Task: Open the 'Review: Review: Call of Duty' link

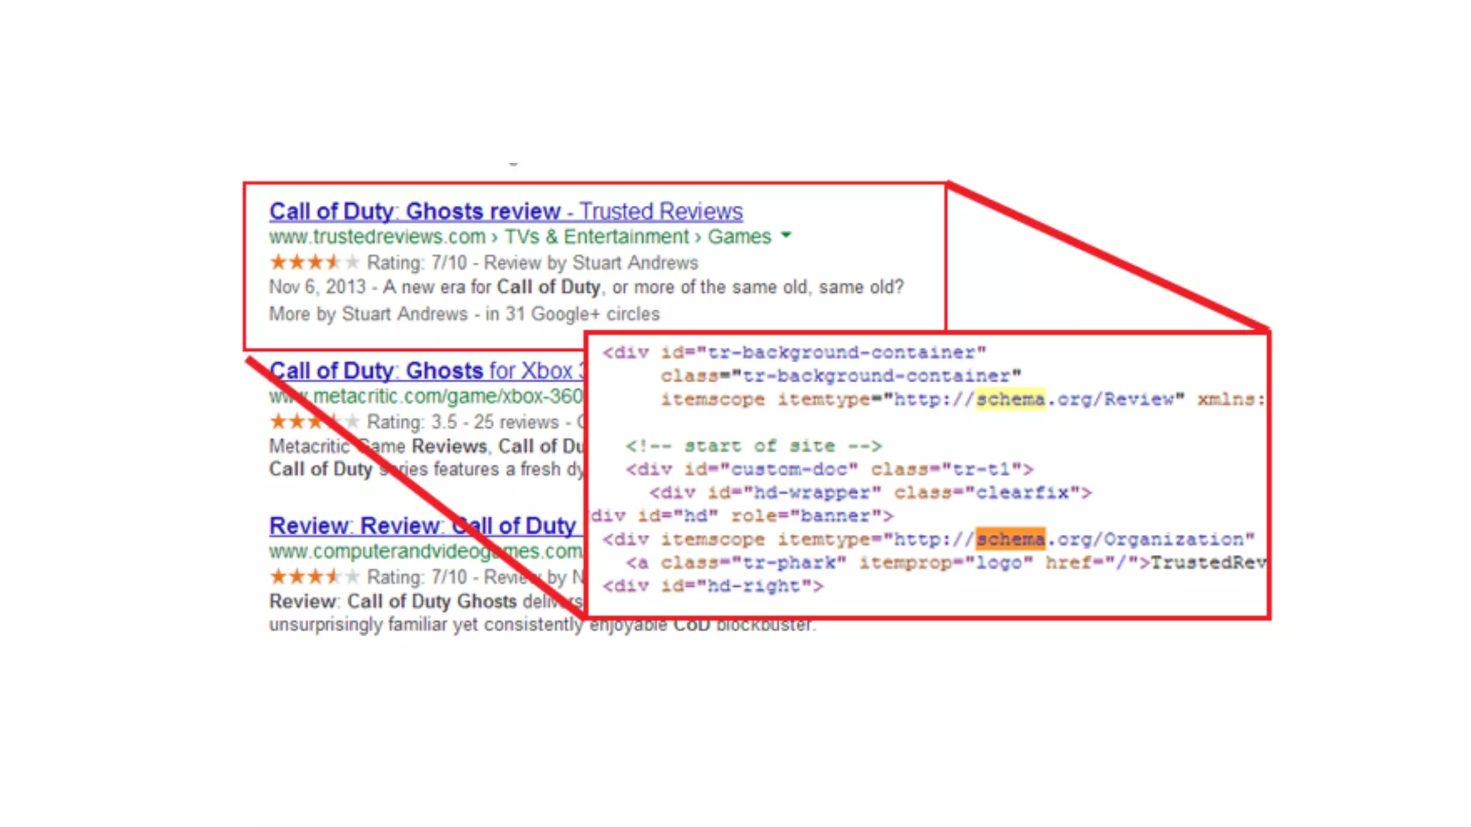Action: tap(427, 525)
